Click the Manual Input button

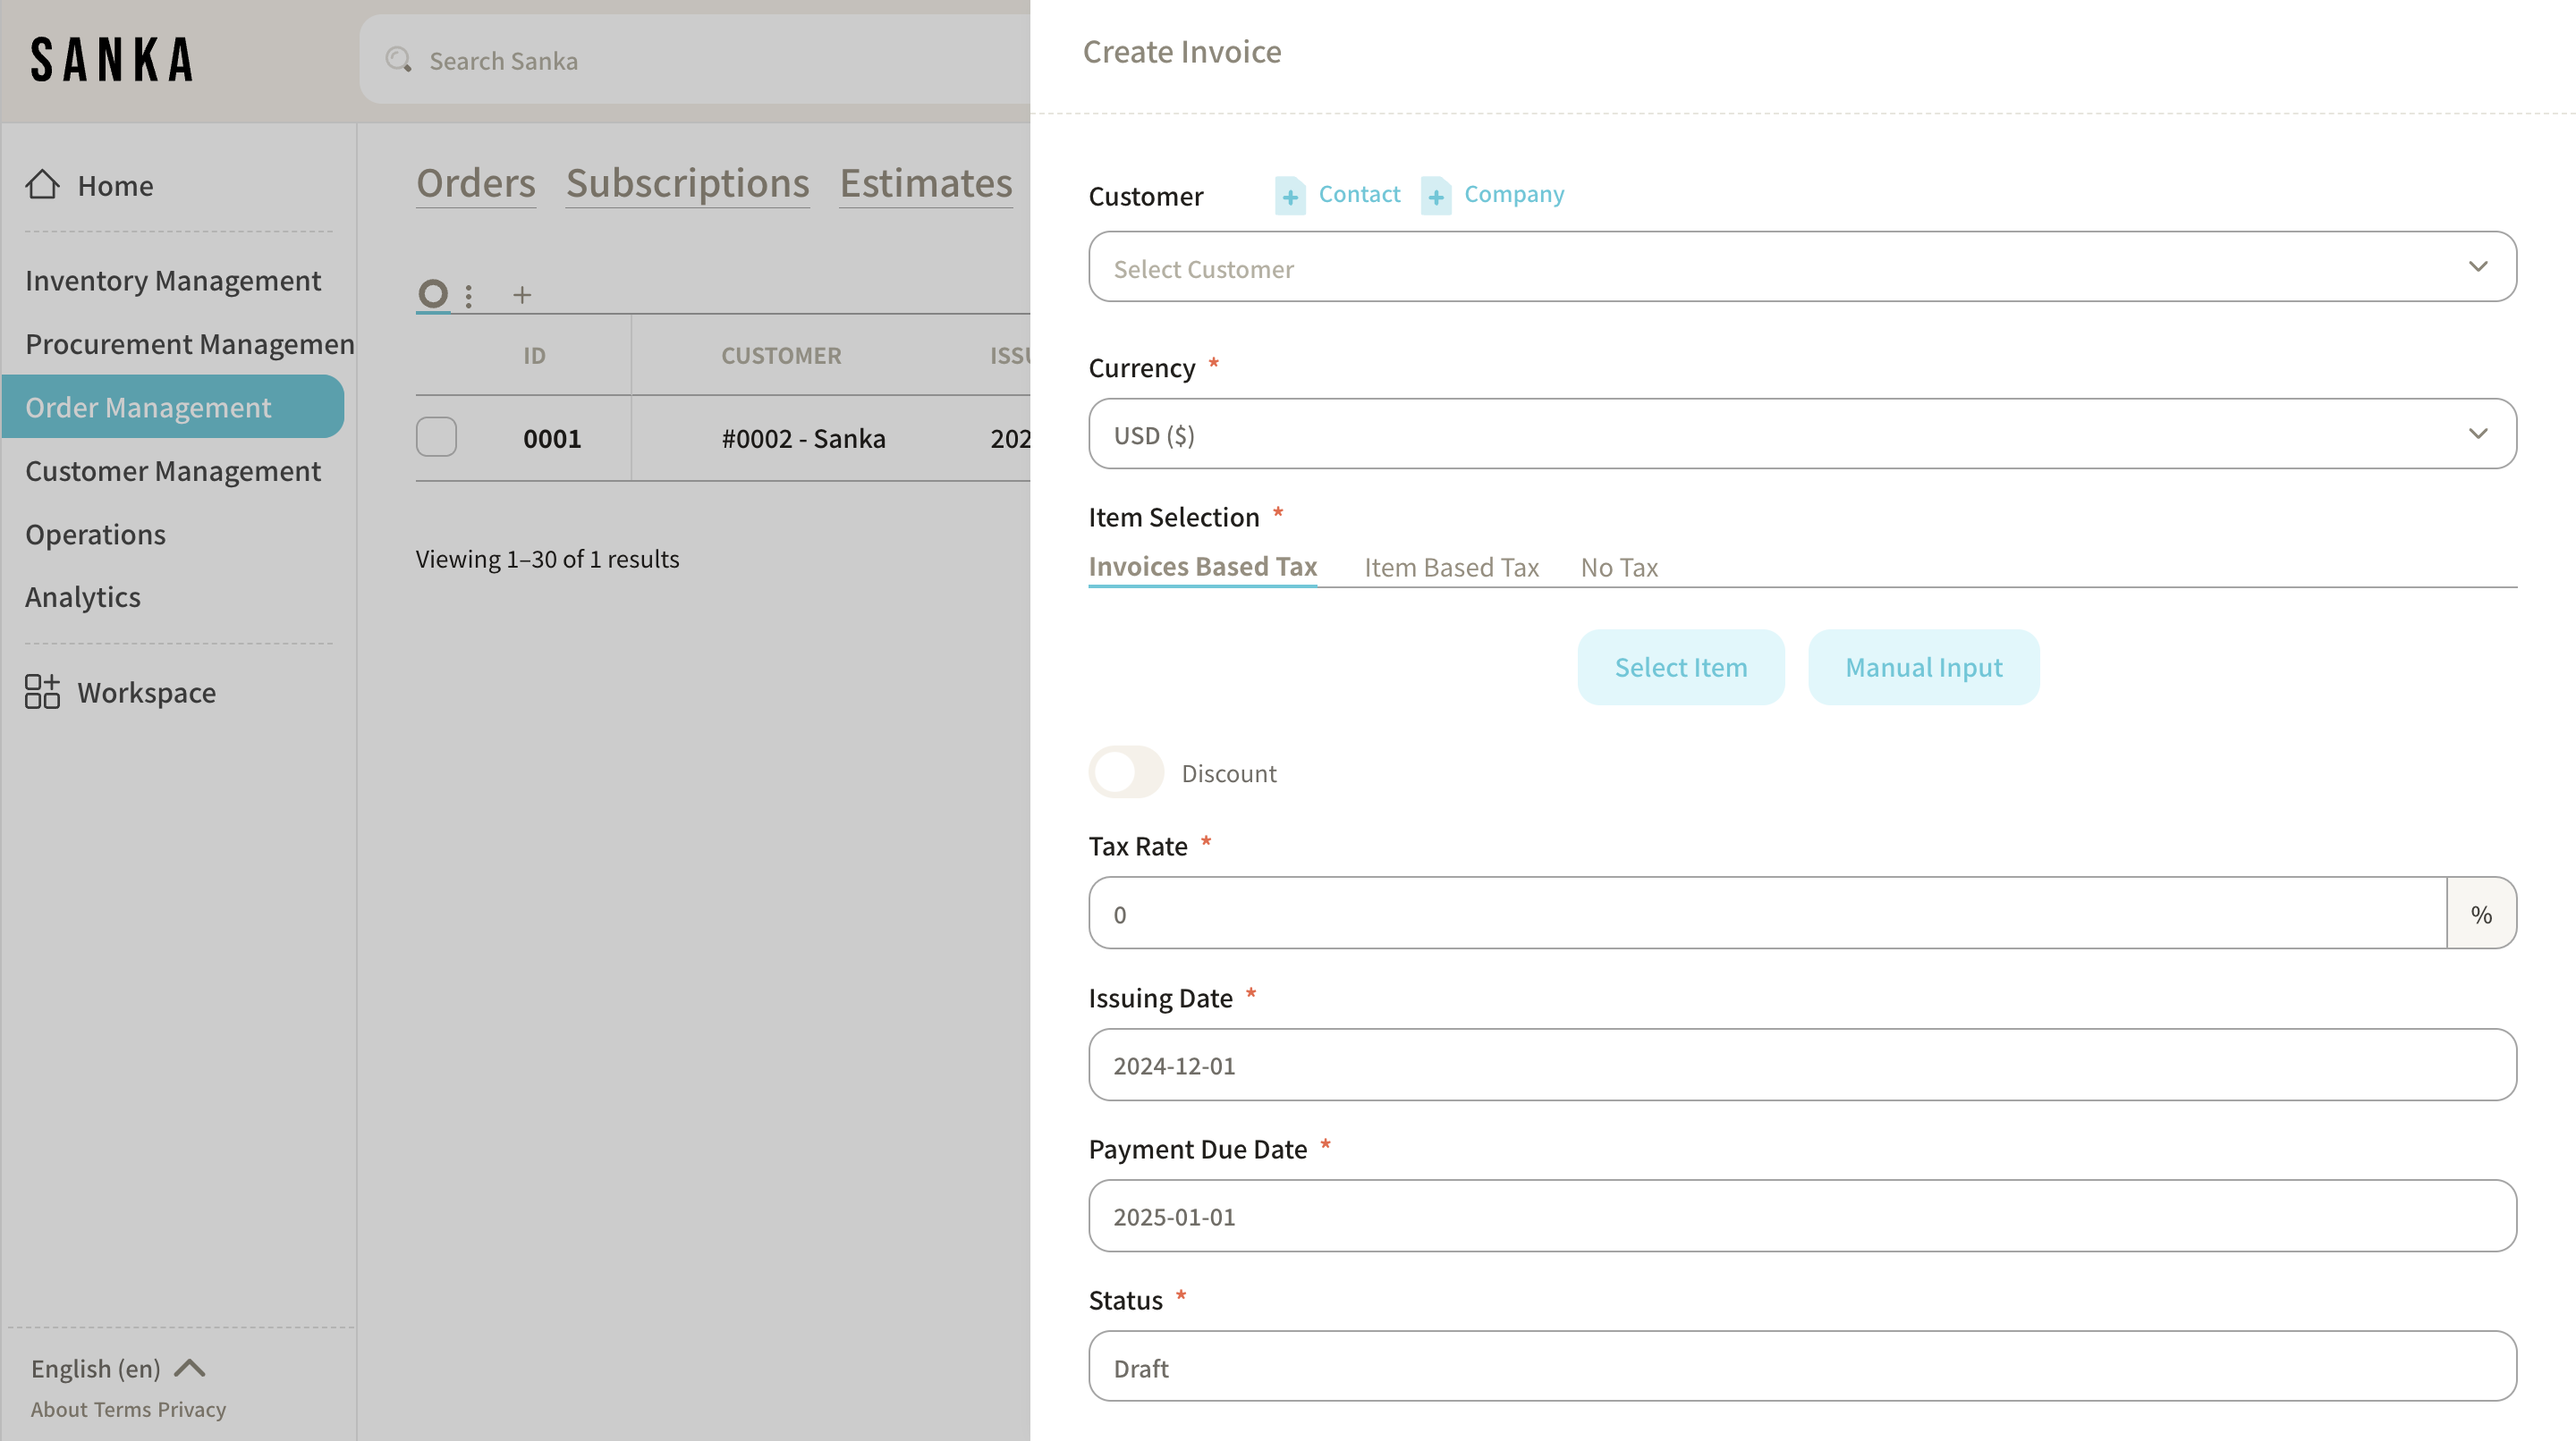pyautogui.click(x=1922, y=667)
